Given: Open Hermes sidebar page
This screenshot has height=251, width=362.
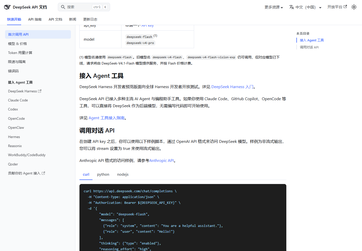Looking at the screenshot, I should [38, 137].
